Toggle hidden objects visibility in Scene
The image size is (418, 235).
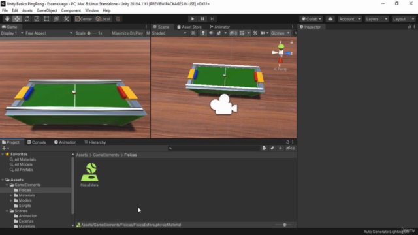233,33
